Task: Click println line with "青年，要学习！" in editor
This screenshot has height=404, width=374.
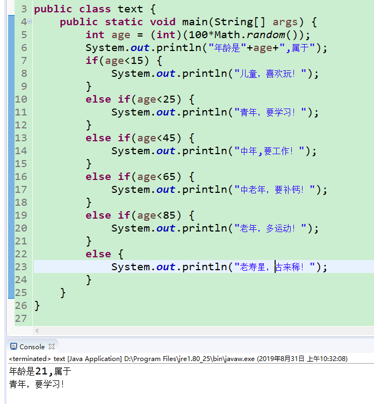Action: click(215, 112)
